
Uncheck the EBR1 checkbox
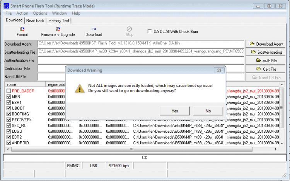click(x=9, y=102)
